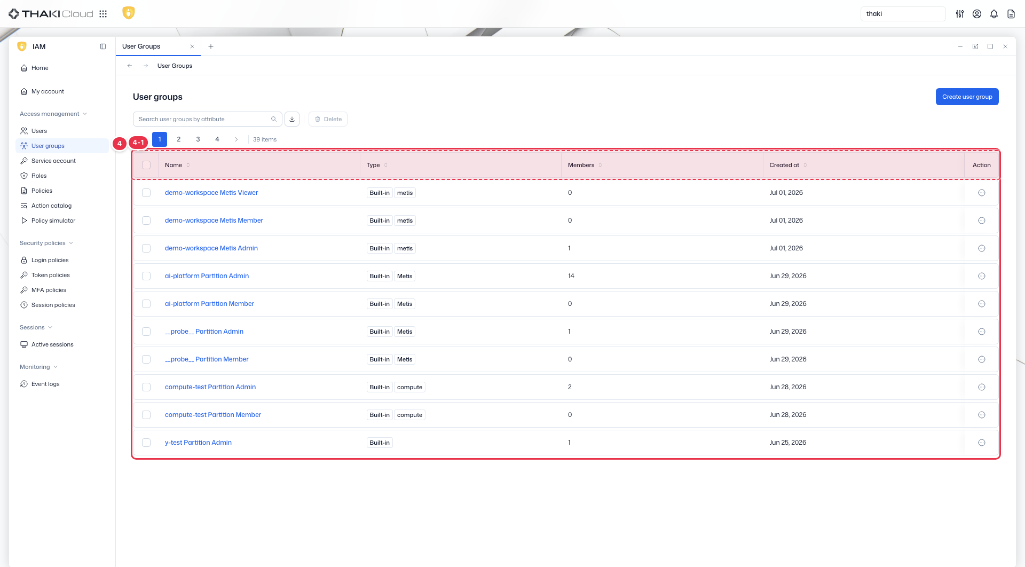Collapse the Access management section
Screen dimensions: 1025x567
[x=53, y=114]
